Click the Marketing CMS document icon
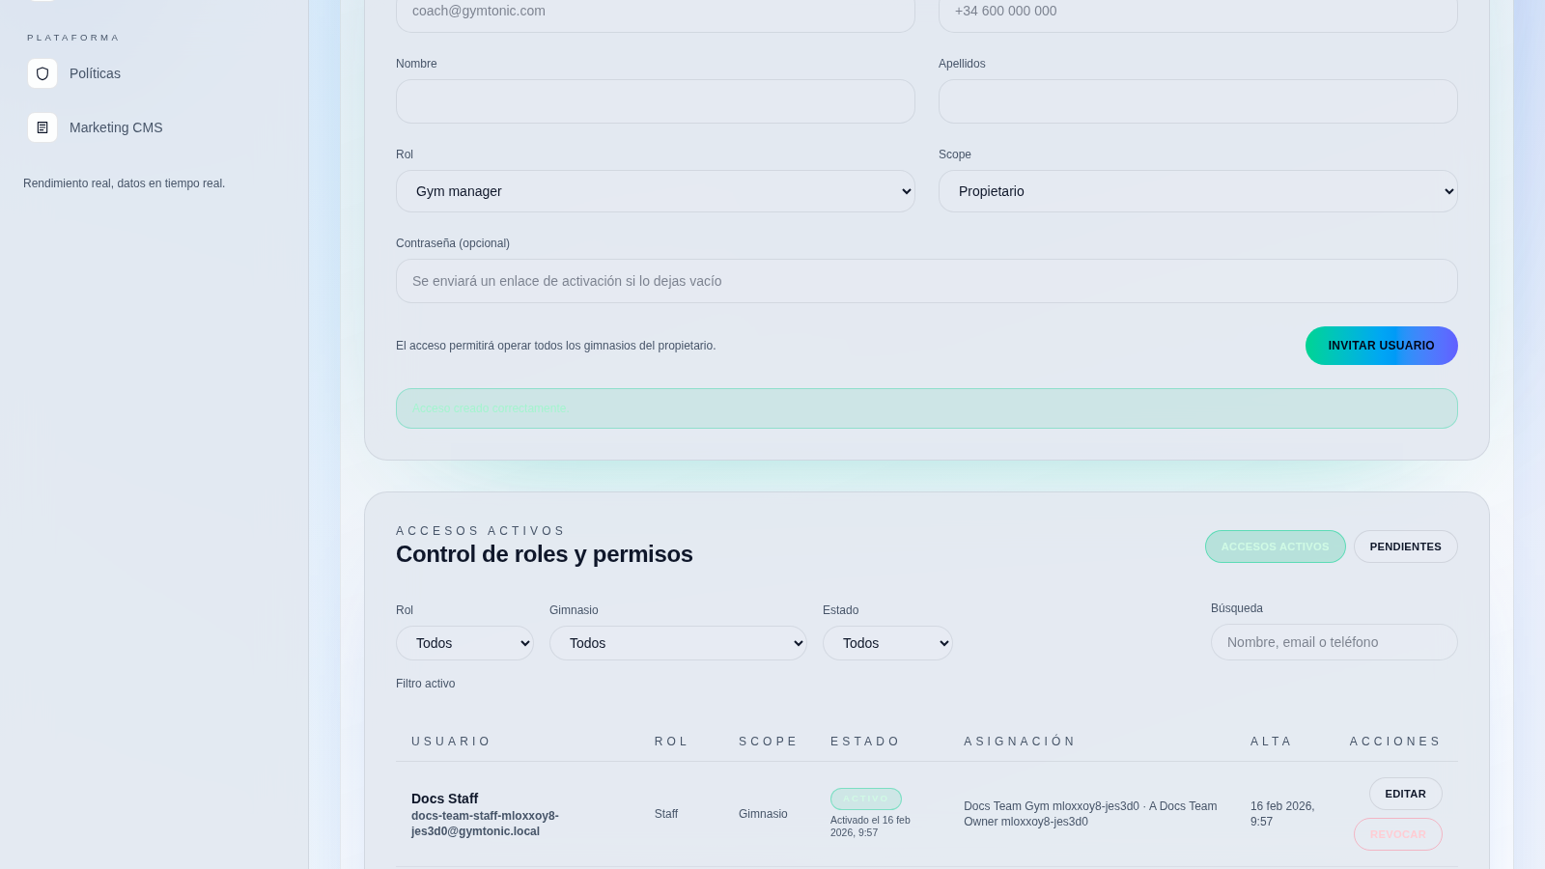This screenshot has width=1545, height=869. (42, 127)
